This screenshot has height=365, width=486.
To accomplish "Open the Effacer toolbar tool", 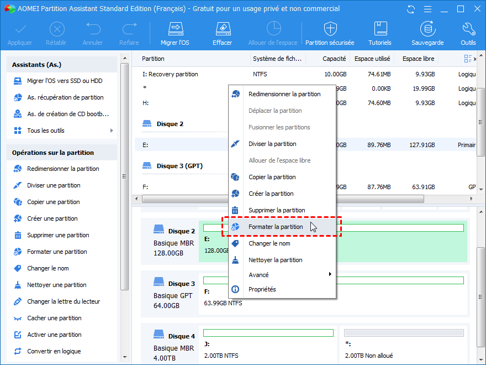I will coord(222,34).
